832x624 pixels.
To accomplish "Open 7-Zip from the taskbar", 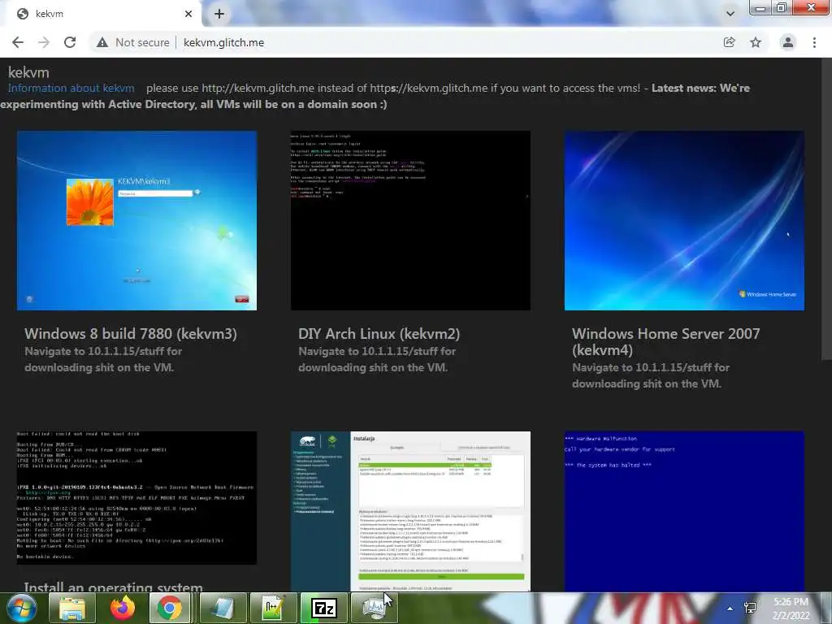I will point(323,608).
